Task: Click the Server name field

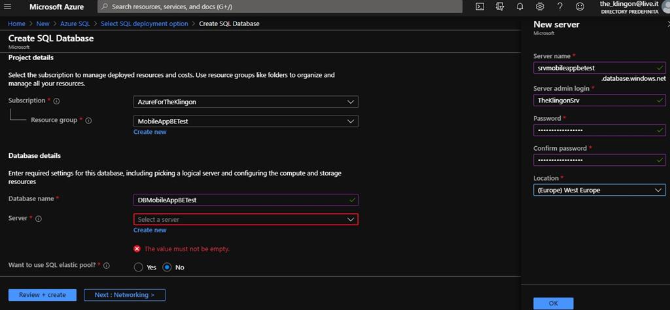Action: (599, 68)
